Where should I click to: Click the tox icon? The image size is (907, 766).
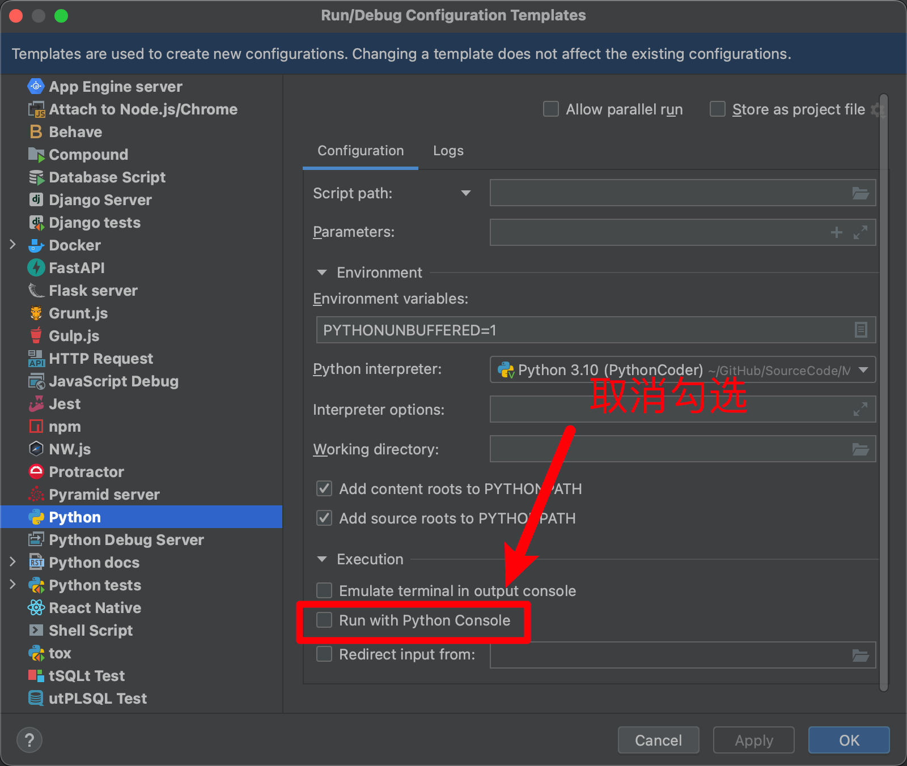[x=36, y=653]
